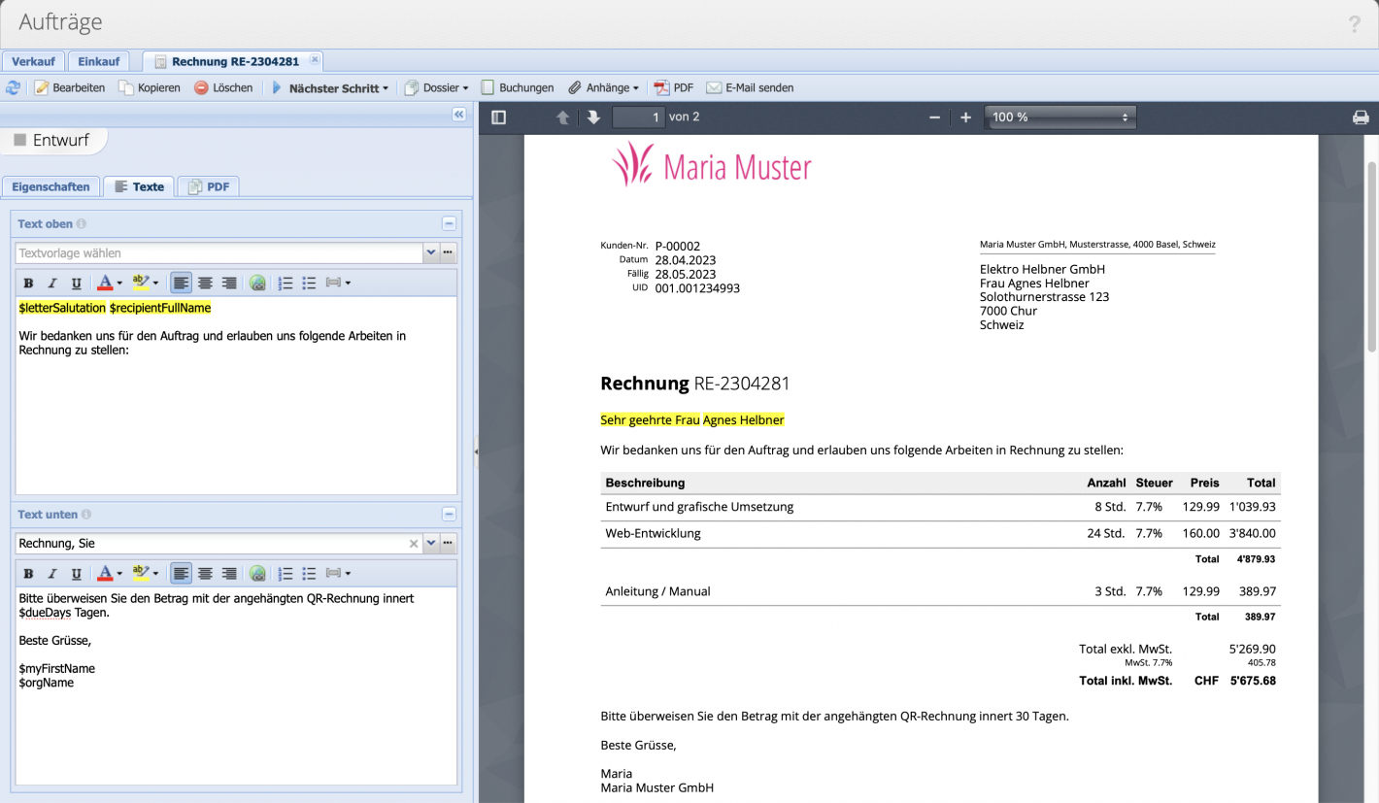Insert a bullet list in Text unten
Screen dimensions: 1379x803
click(x=309, y=573)
